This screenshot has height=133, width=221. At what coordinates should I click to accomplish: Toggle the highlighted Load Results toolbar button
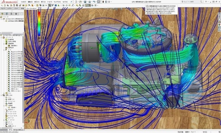click(49, 6)
